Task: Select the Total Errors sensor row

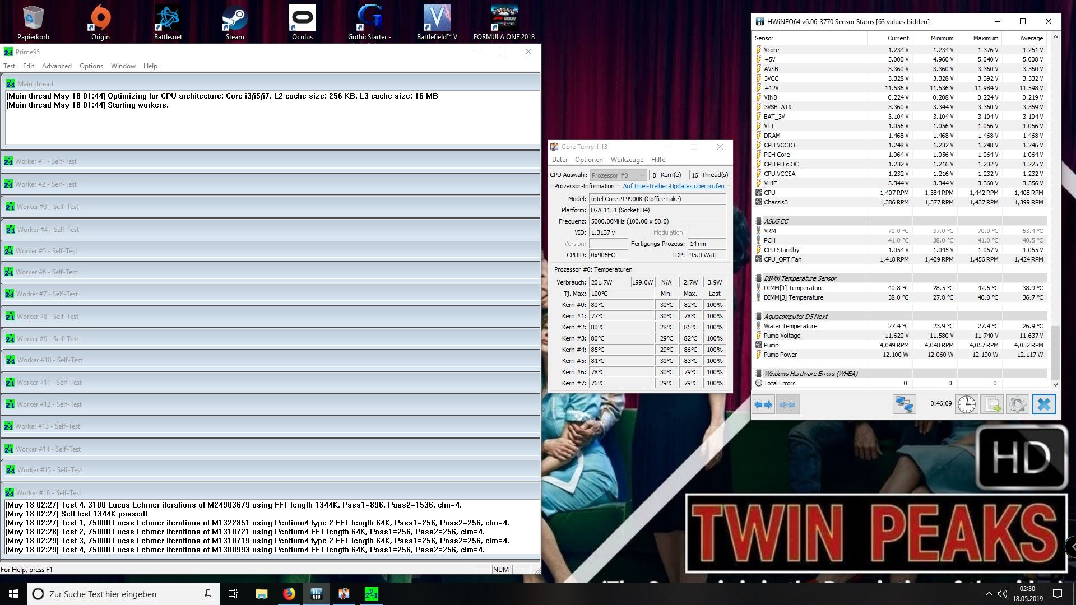Action: pyautogui.click(x=900, y=383)
